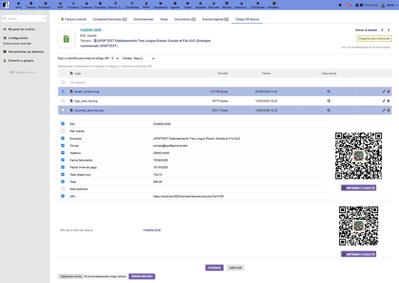The width and height of the screenshot is (399, 283).
Task: Select squarred_atoo.net.png radio button
Action: [63, 110]
